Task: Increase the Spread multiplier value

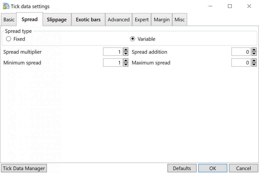Action: point(125,50)
